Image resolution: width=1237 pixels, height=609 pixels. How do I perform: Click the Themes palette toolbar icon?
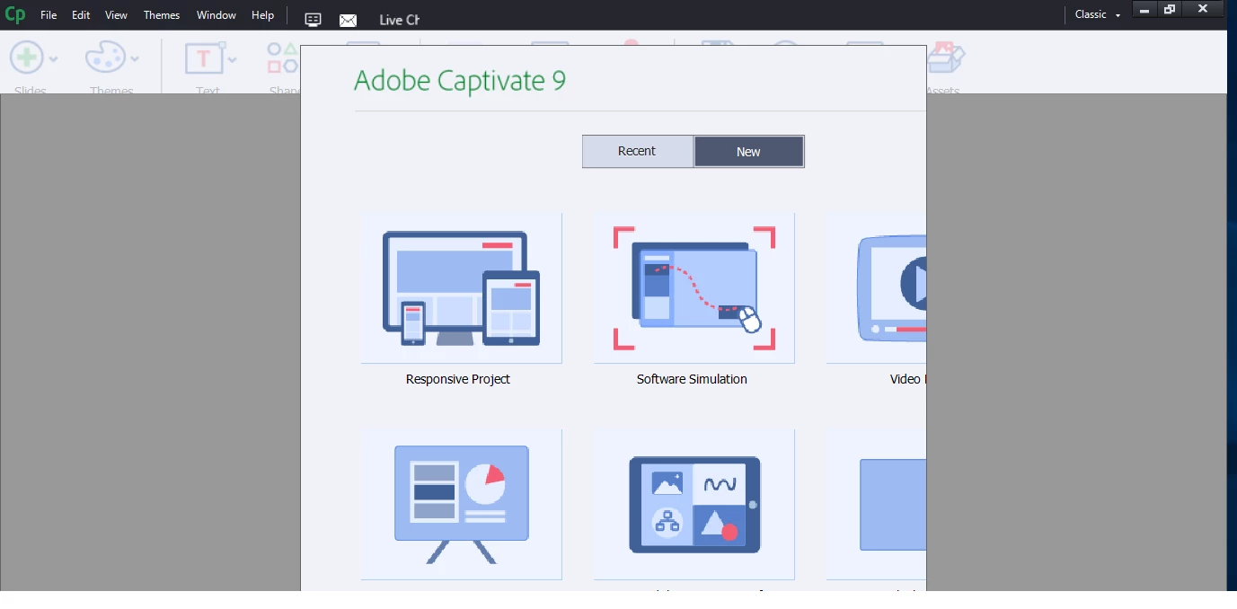105,58
